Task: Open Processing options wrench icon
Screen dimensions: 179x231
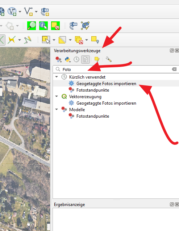Action: 109,59
